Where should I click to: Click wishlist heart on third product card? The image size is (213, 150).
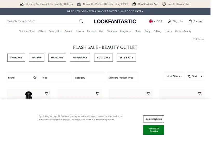pos(149,94)
